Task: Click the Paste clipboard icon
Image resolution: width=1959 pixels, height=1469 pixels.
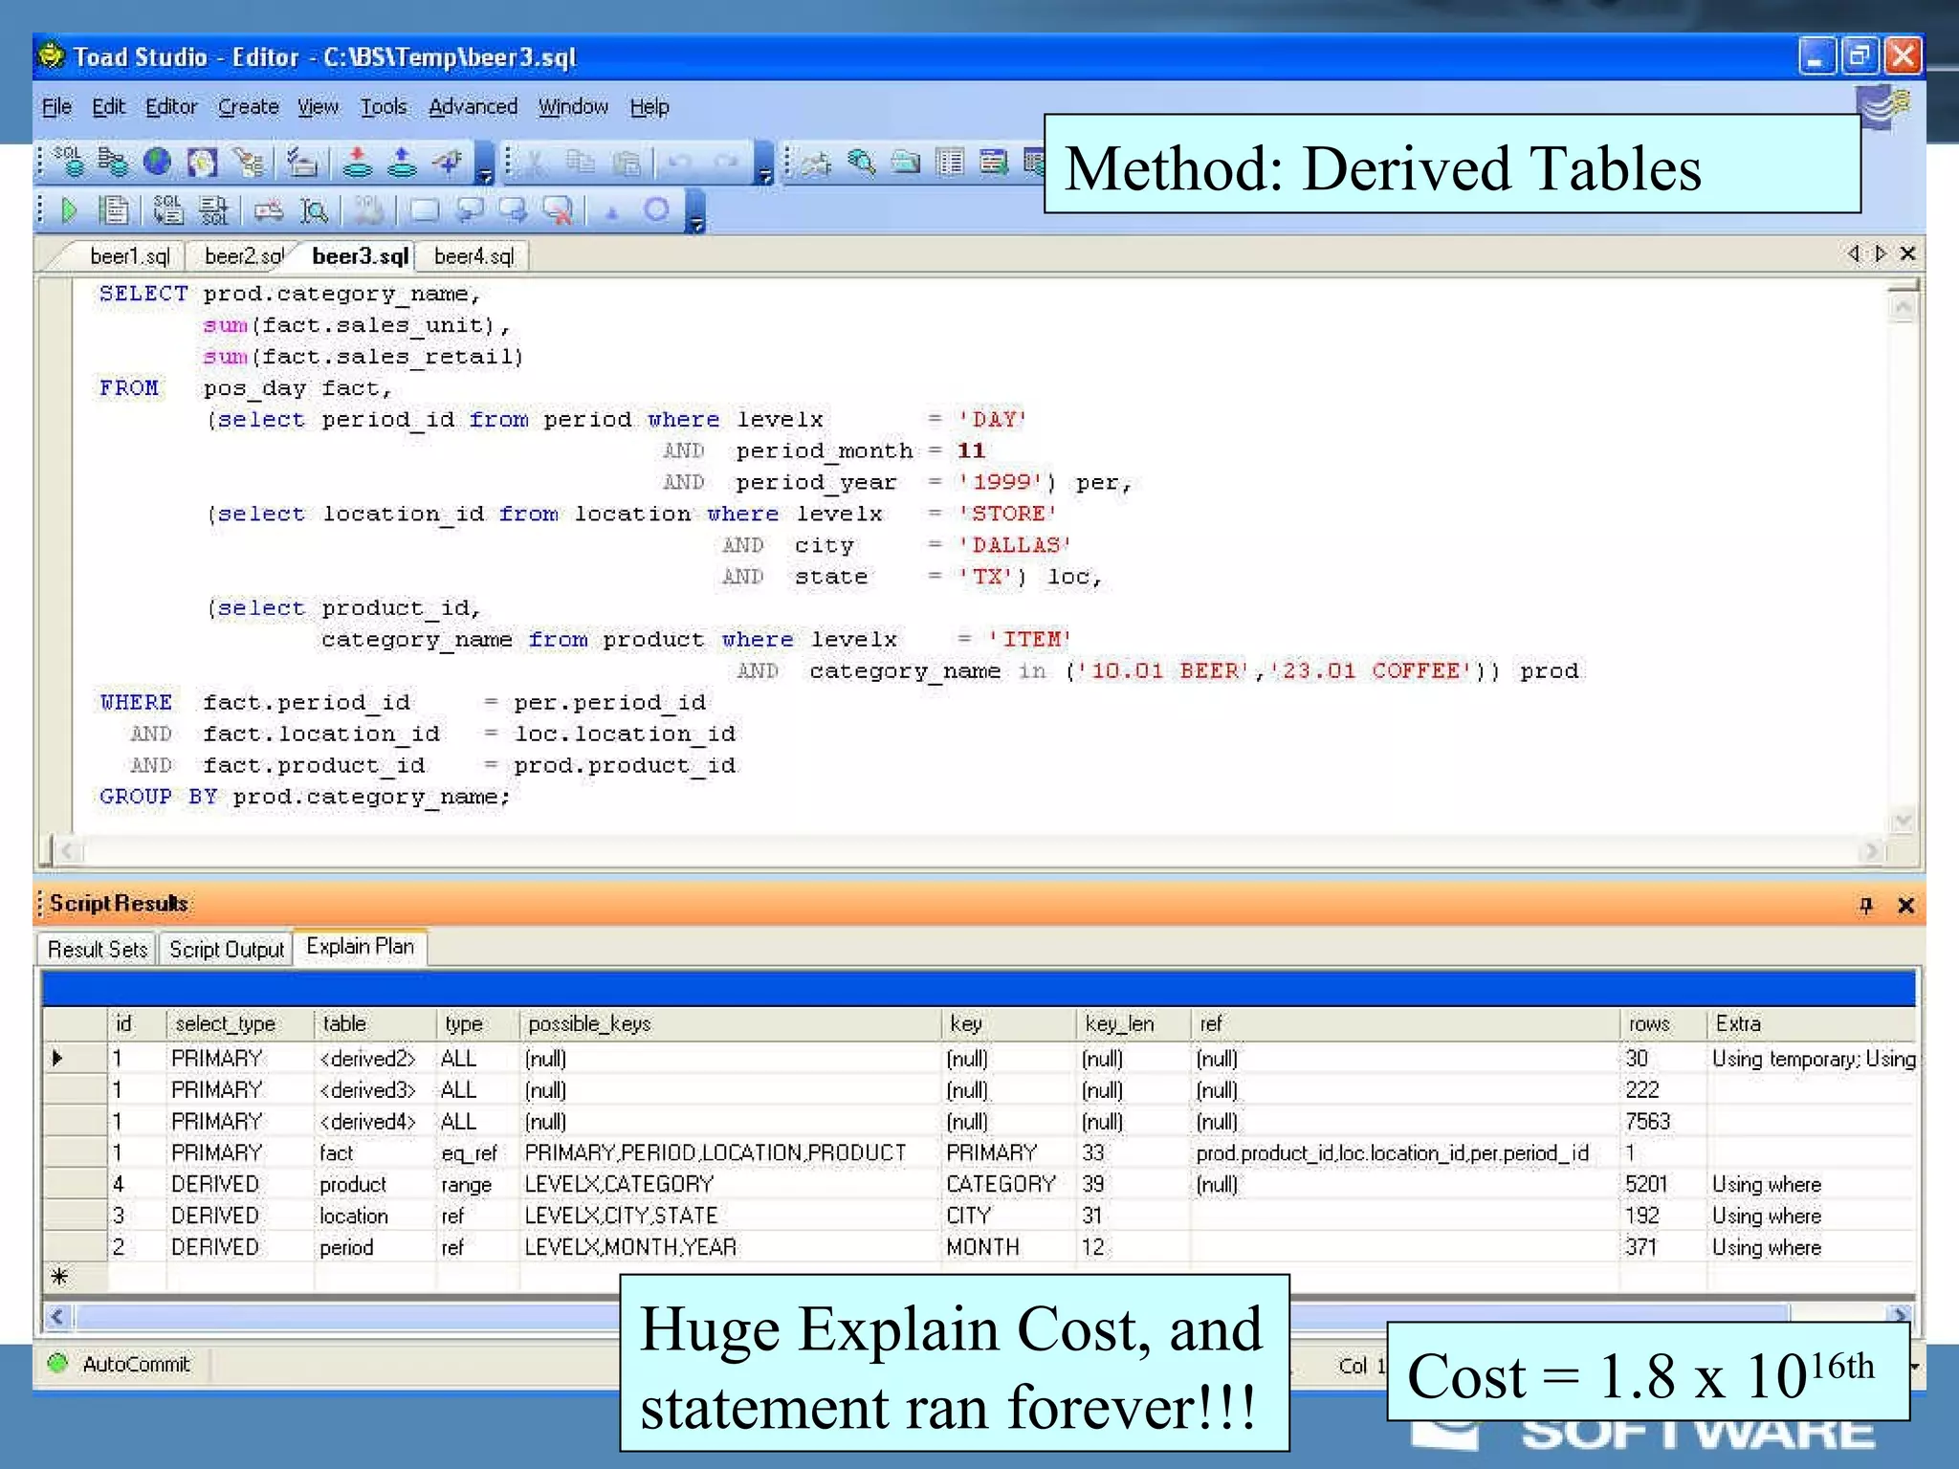Action: point(626,163)
